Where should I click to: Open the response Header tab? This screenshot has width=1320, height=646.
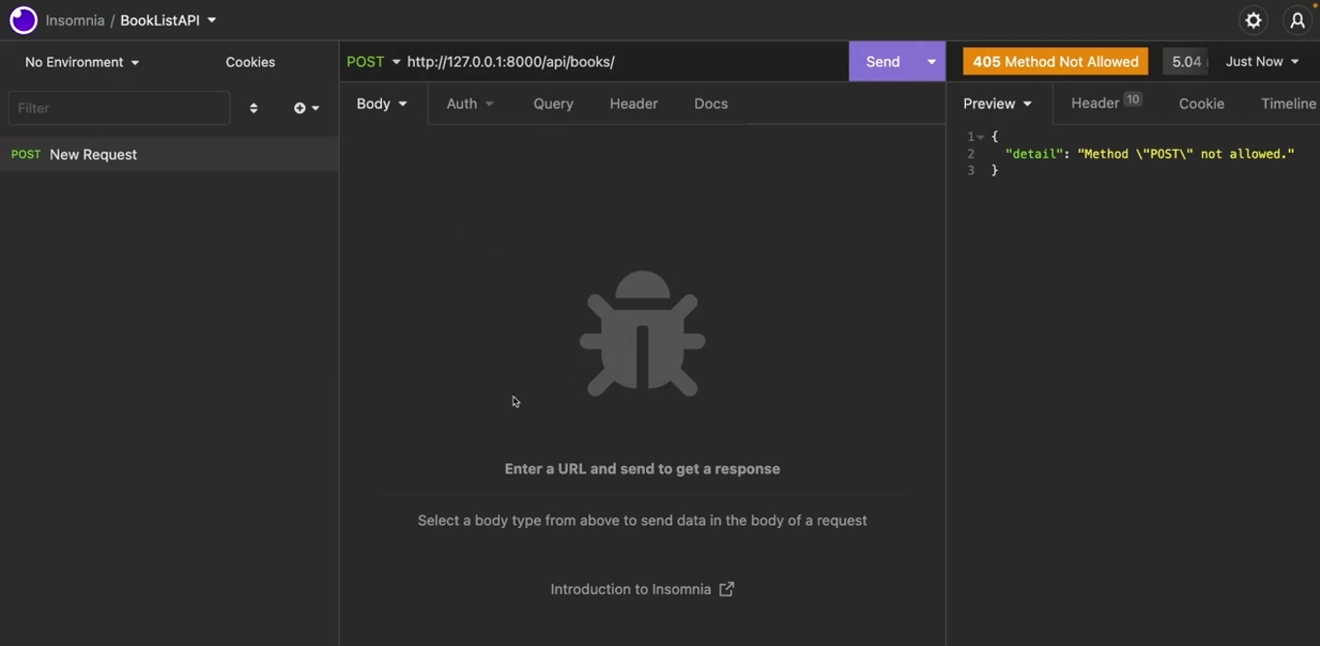1095,103
